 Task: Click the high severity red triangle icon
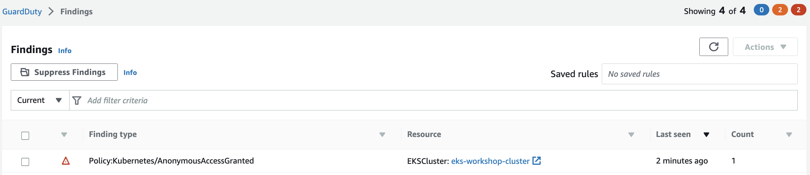click(66, 161)
